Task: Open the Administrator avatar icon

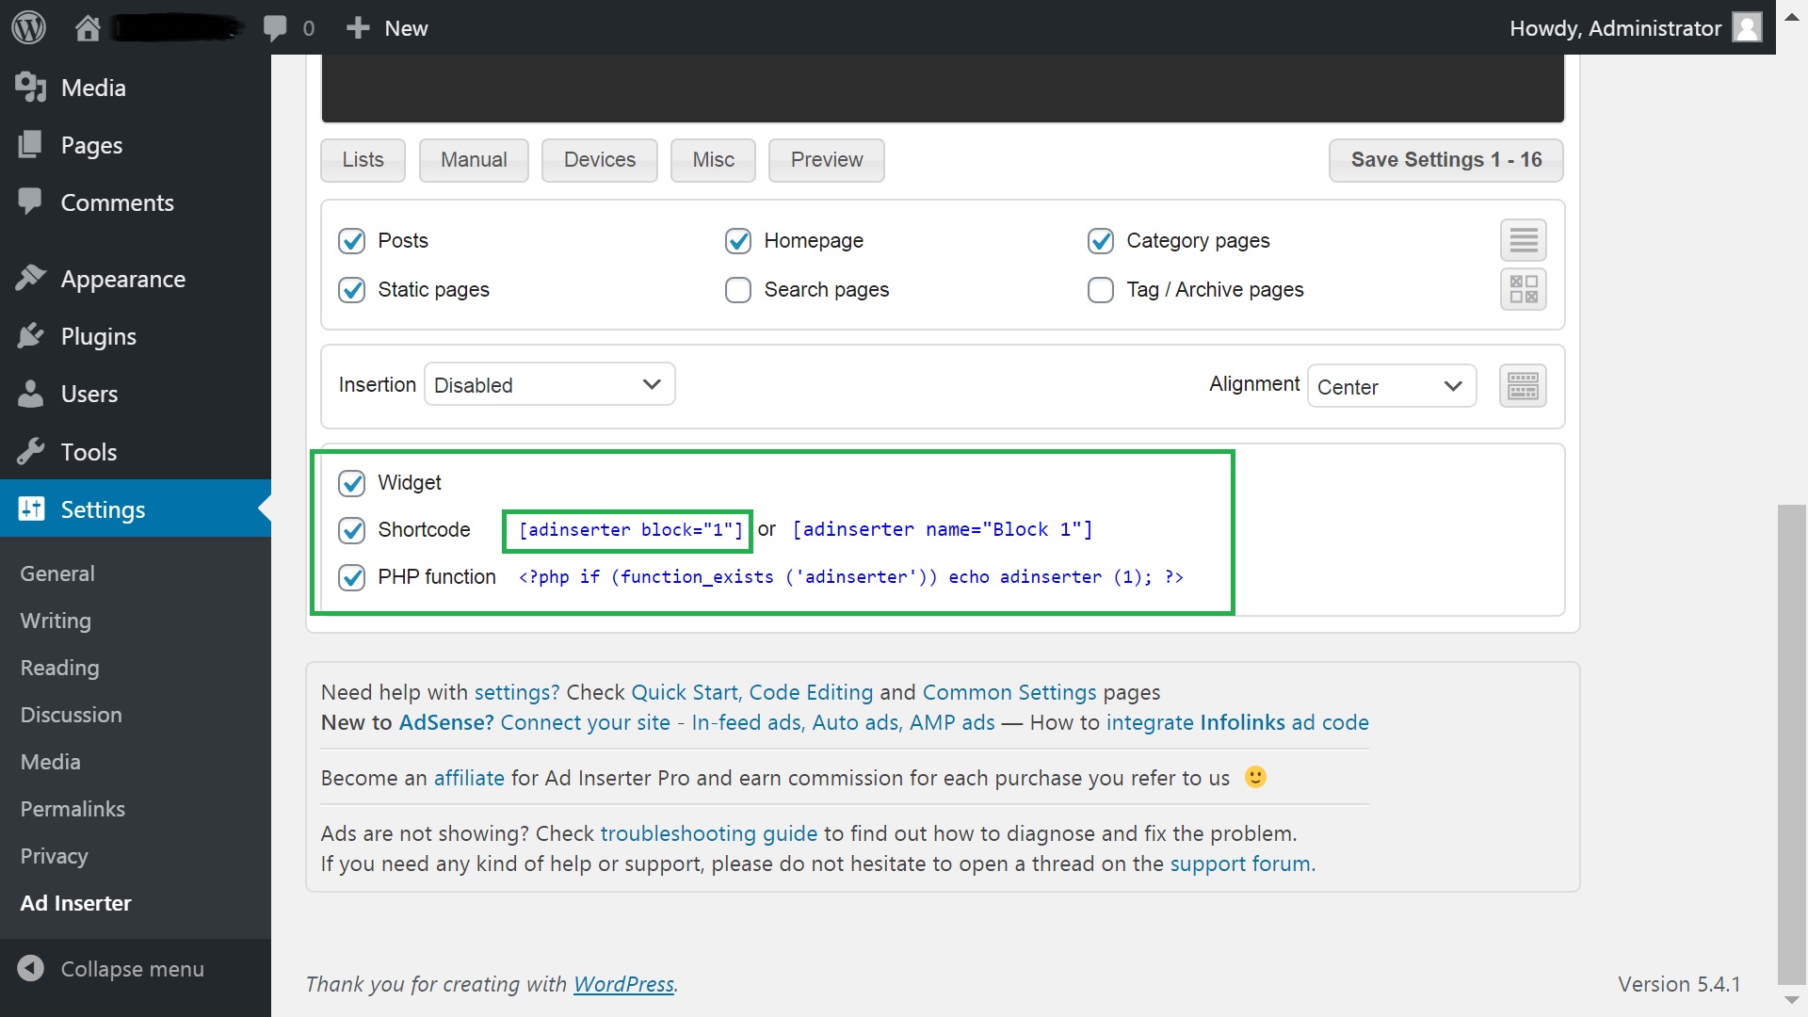Action: [1748, 27]
